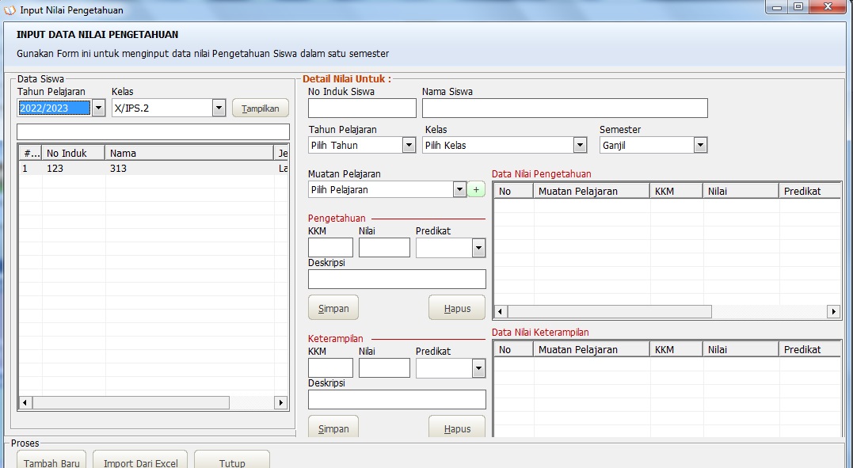Expand the Pilih Pelajaran combo box
Image resolution: width=853 pixels, height=468 pixels.
point(459,190)
